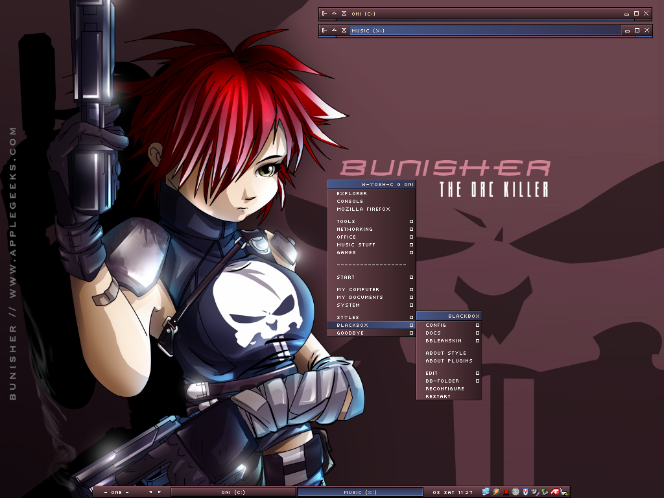664x498 pixels.
Task: Click the up-triangle shade icon in ONI (C:) window
Action: (x=334, y=14)
